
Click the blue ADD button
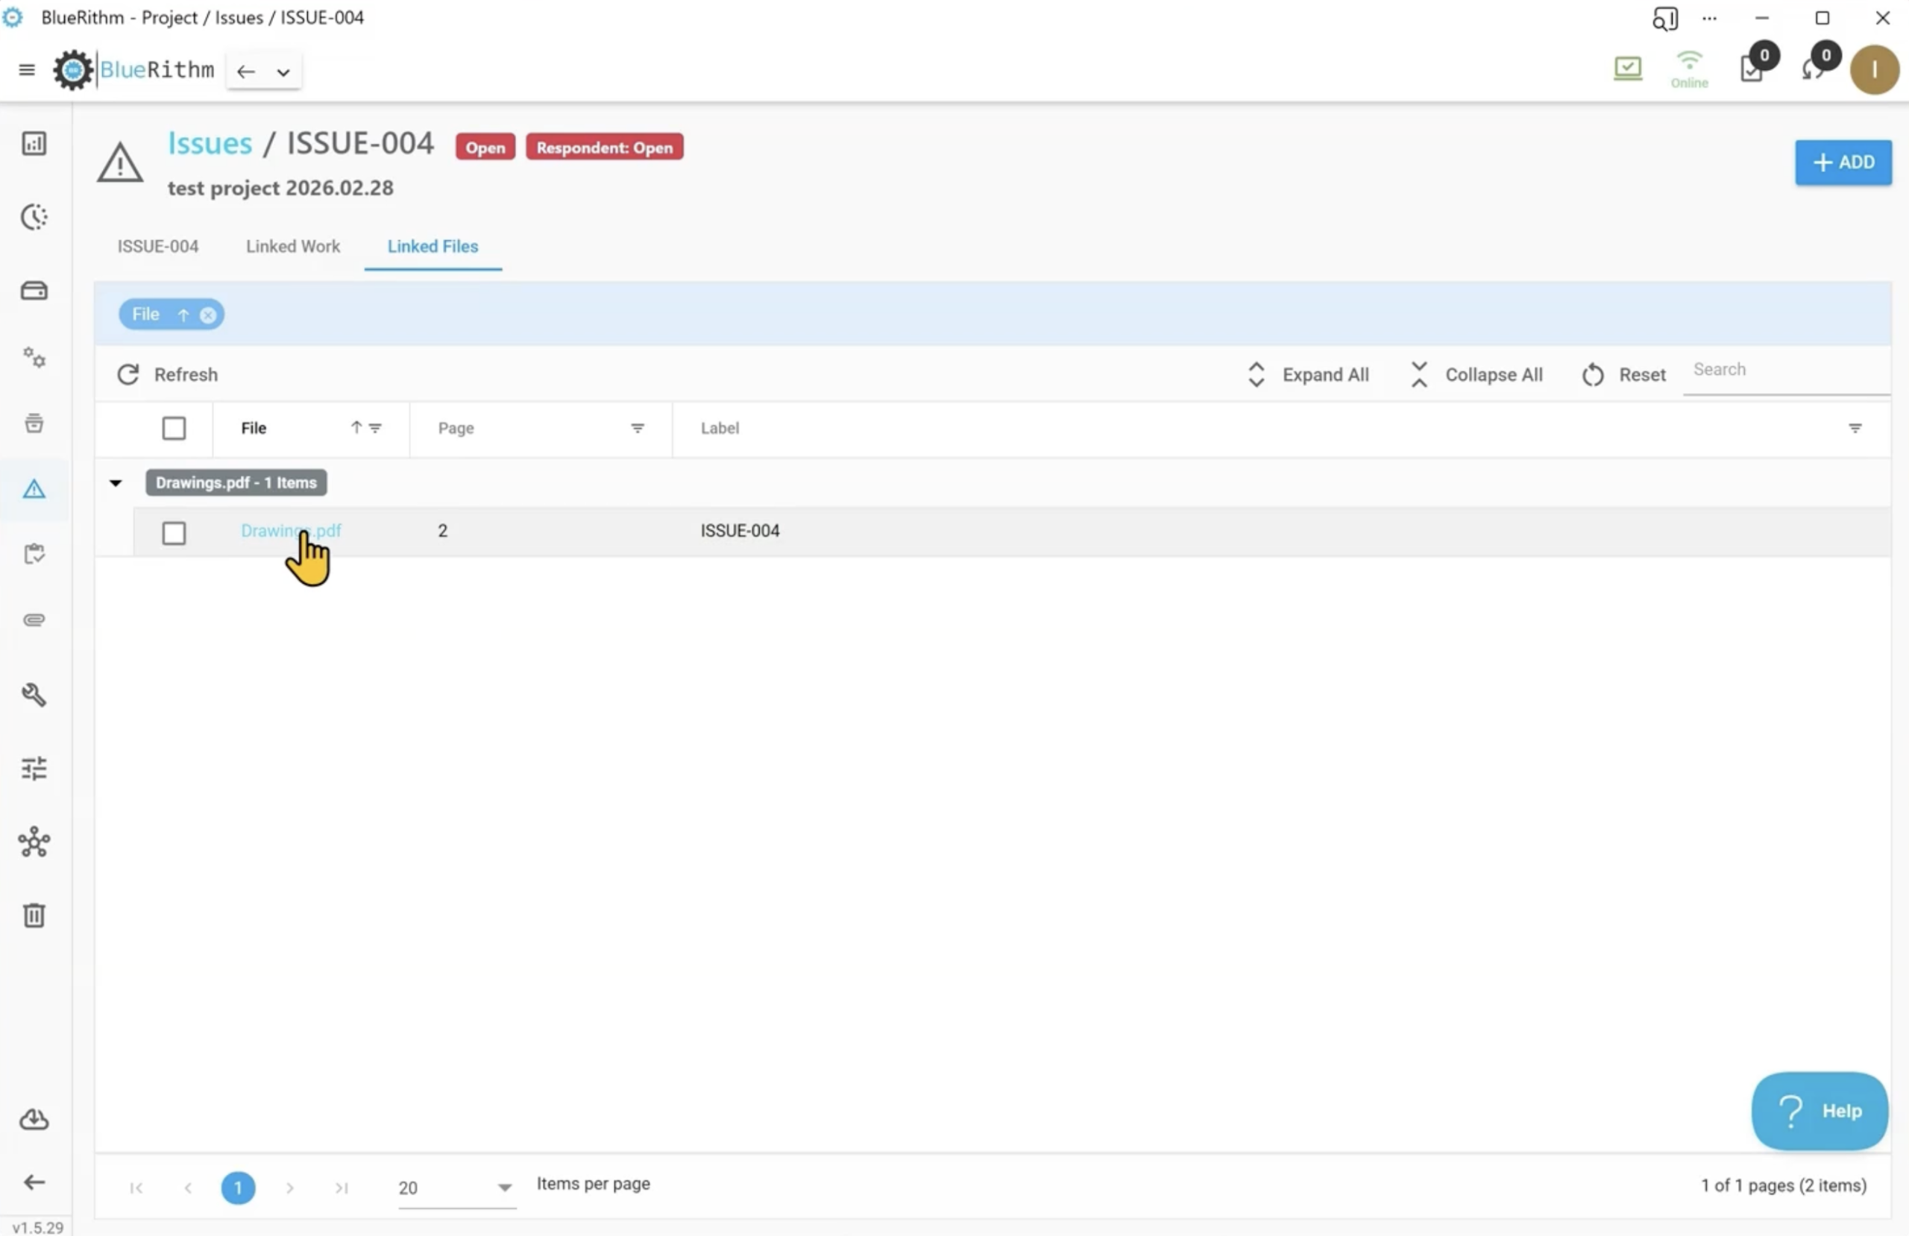(x=1843, y=163)
